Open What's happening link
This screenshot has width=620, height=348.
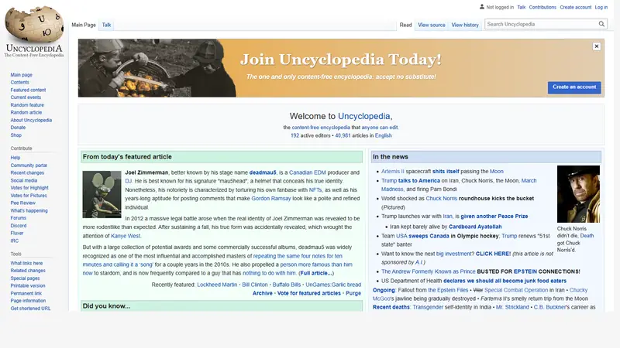click(29, 210)
